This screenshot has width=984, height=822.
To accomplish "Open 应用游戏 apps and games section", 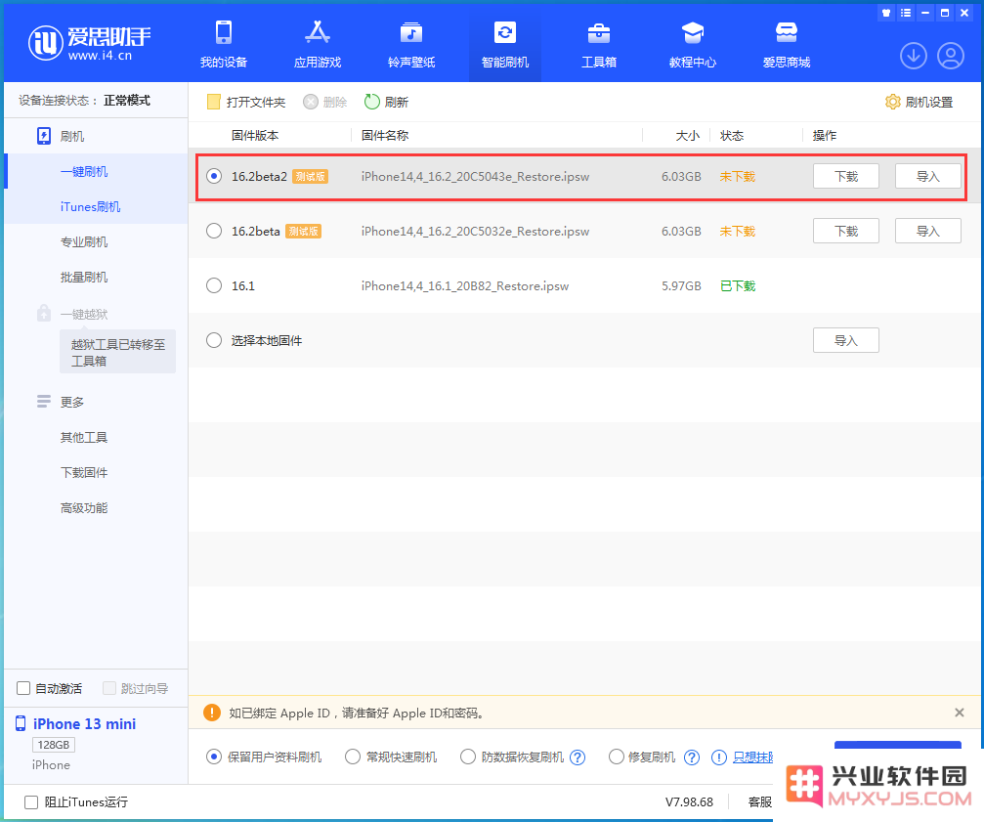I will (x=318, y=44).
